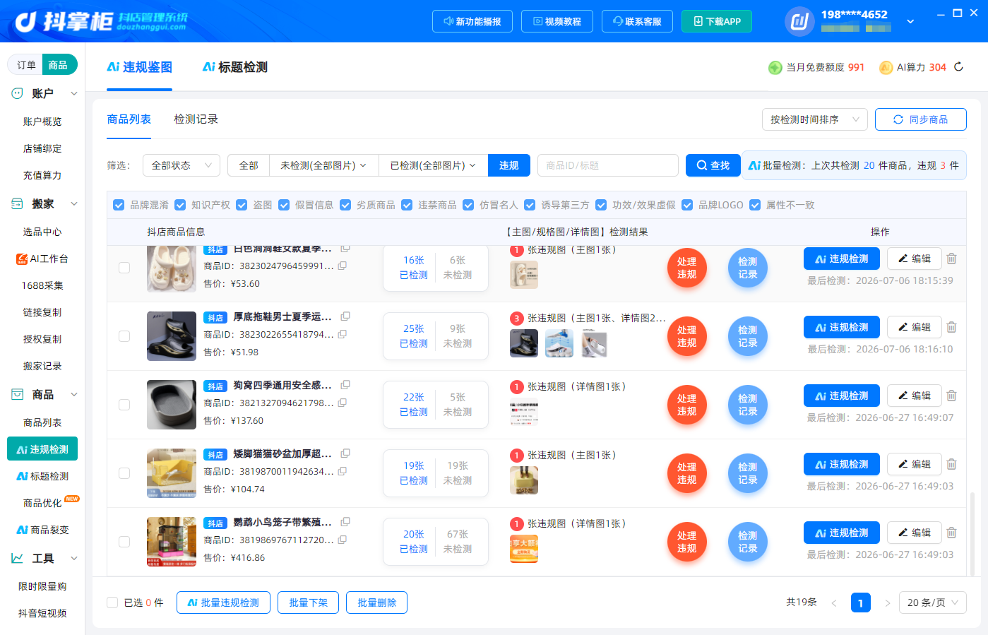Click 处理违规 for 鹦鹉小鸟笼子 product
Viewport: 988px width, 635px height.
tap(687, 542)
